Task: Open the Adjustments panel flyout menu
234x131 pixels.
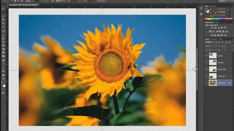Action: 233,22
